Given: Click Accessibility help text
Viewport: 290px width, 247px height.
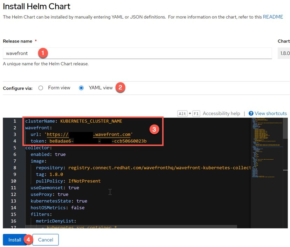Looking at the screenshot, I should [221, 113].
